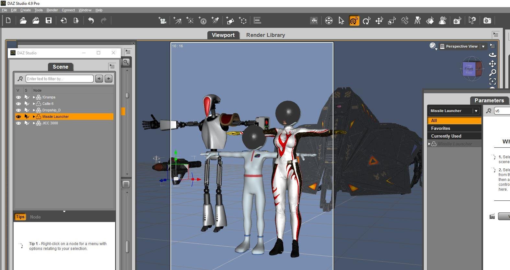Viewport: 510px width, 270px height.
Task: Click the Scene filter text field
Action: pyautogui.click(x=59, y=79)
